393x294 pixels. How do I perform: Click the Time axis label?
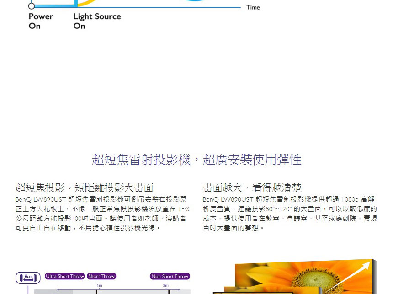point(253,7)
